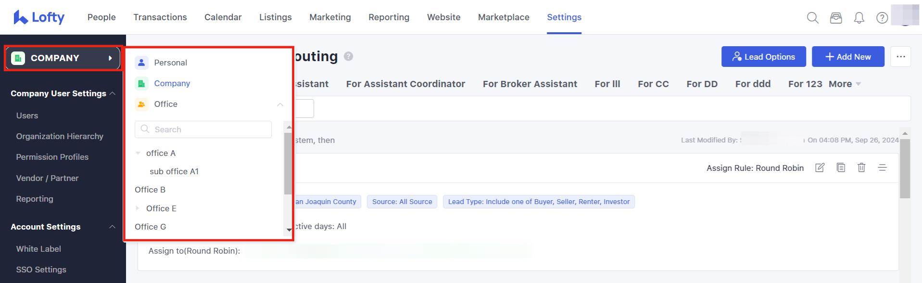The width and height of the screenshot is (922, 283).
Task: Open the Reporting menu in top navigation
Action: point(389,17)
